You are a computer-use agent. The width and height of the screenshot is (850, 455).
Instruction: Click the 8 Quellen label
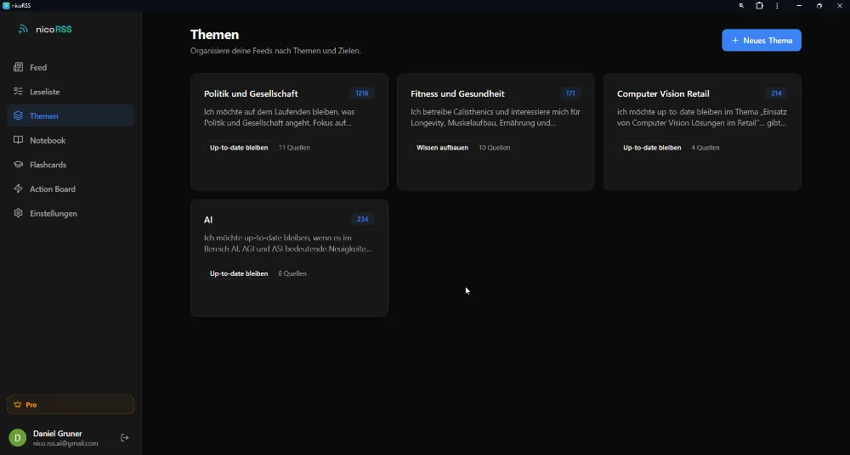(292, 273)
